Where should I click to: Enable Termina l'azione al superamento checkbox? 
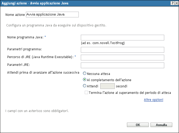pos(87,93)
